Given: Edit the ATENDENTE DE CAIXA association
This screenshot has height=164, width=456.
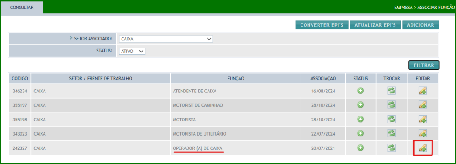Looking at the screenshot, I should (x=423, y=91).
